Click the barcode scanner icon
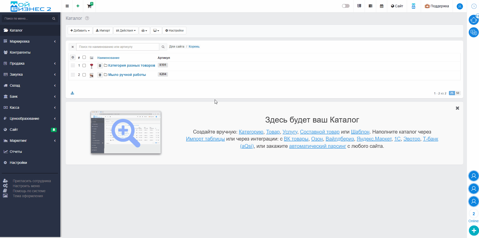Screen dimensions: 479x238 [359, 6]
